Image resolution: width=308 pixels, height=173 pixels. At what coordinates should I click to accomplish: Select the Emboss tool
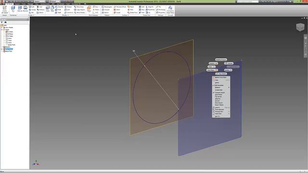(40, 10)
